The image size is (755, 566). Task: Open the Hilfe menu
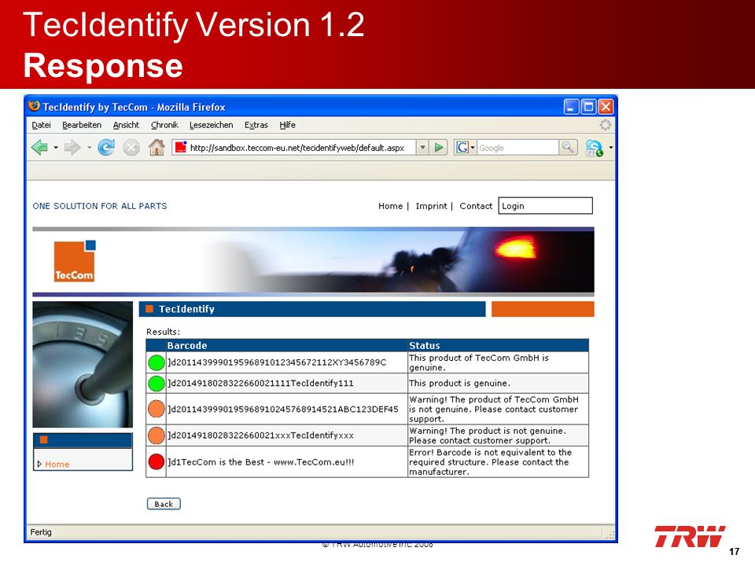(x=288, y=125)
